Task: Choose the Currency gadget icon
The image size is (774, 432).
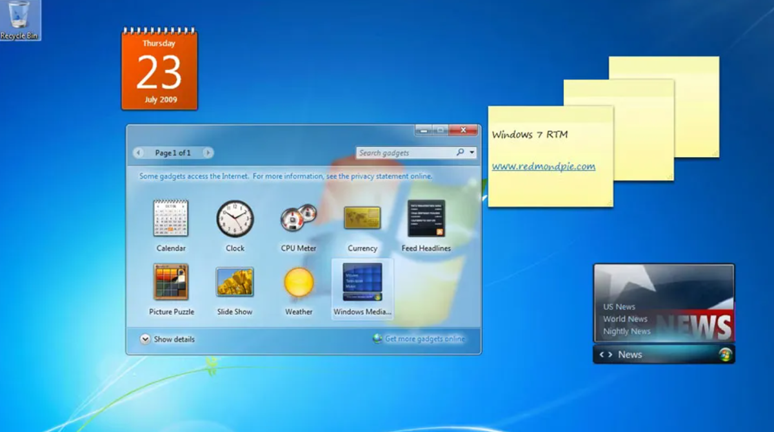Action: click(x=362, y=218)
